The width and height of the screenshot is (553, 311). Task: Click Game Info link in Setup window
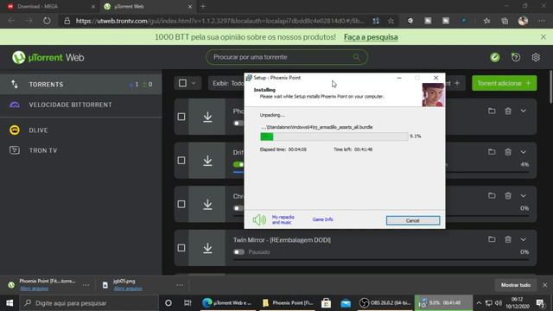322,219
